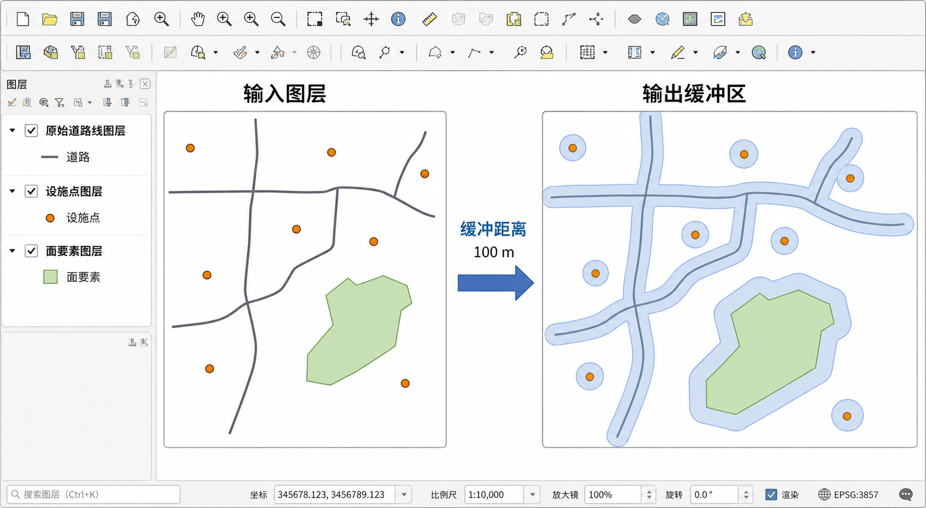The image size is (926, 508).
Task: Open the layers panel map theme dropdown arrow
Action: [90, 102]
